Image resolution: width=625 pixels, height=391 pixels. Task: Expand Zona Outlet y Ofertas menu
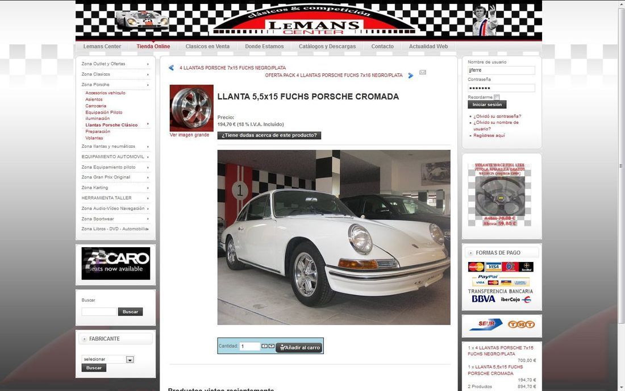coord(115,64)
